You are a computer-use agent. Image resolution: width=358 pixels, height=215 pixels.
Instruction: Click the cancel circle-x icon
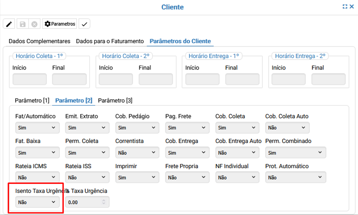coord(34,24)
